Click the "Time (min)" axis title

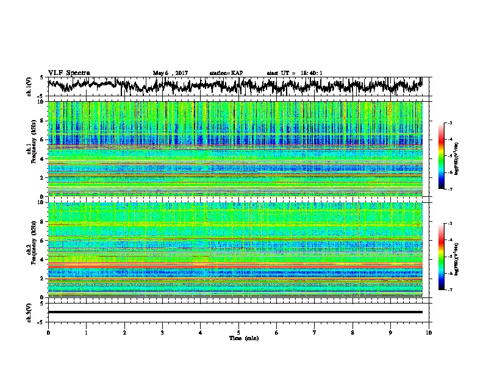pos(244,338)
